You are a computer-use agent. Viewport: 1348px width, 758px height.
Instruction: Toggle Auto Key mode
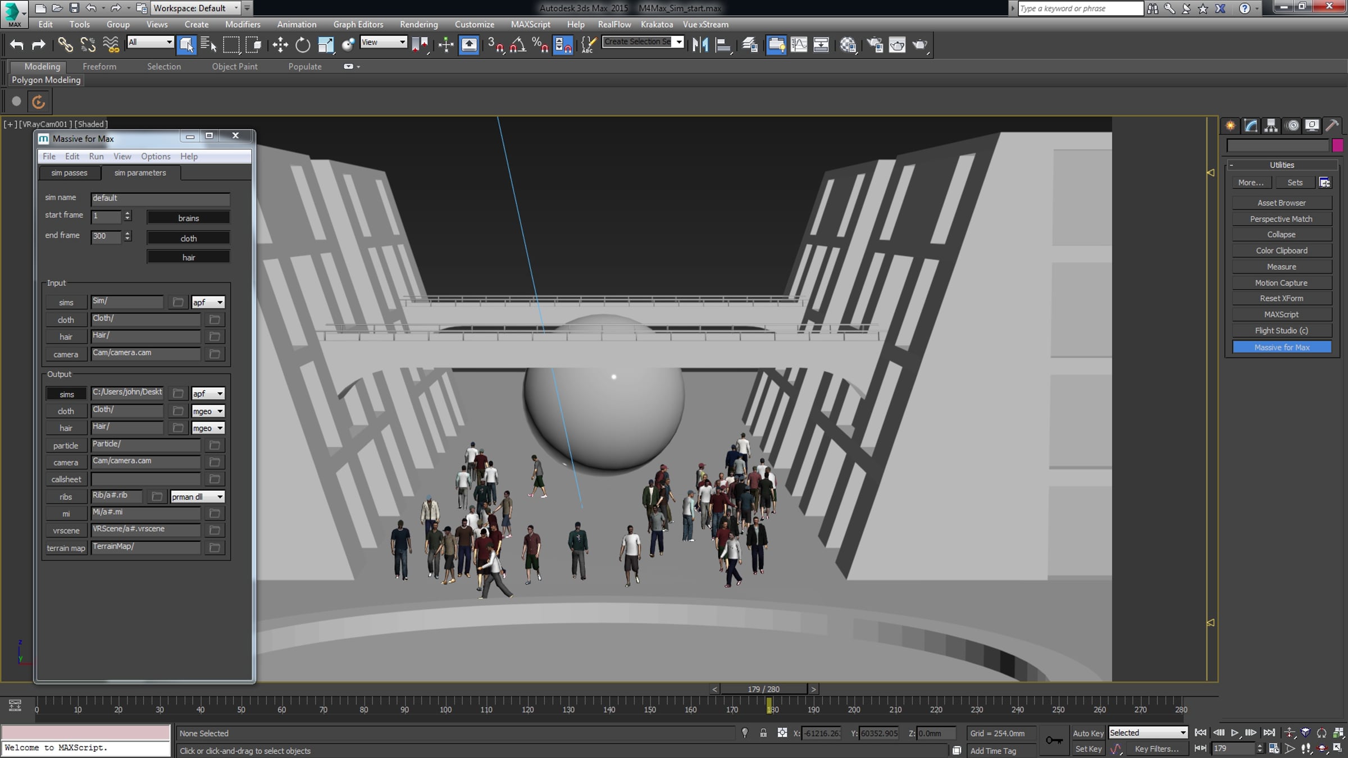pos(1088,733)
